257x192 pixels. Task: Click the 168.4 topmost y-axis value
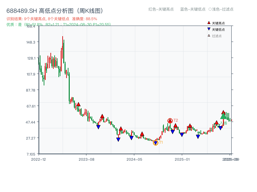(x=31, y=27)
